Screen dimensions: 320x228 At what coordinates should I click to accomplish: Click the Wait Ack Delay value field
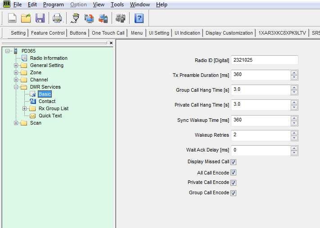click(x=261, y=151)
